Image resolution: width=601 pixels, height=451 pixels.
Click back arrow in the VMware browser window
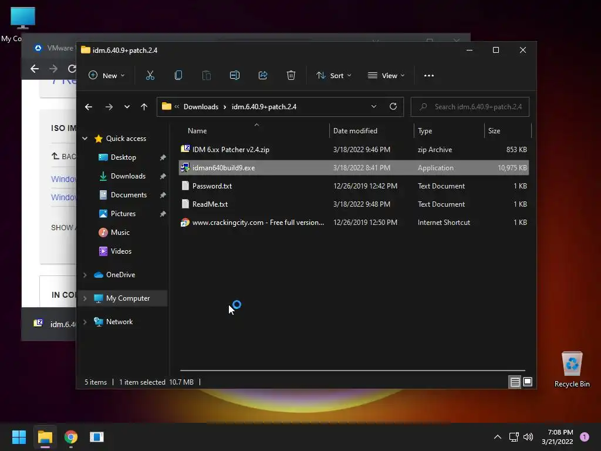tap(35, 69)
